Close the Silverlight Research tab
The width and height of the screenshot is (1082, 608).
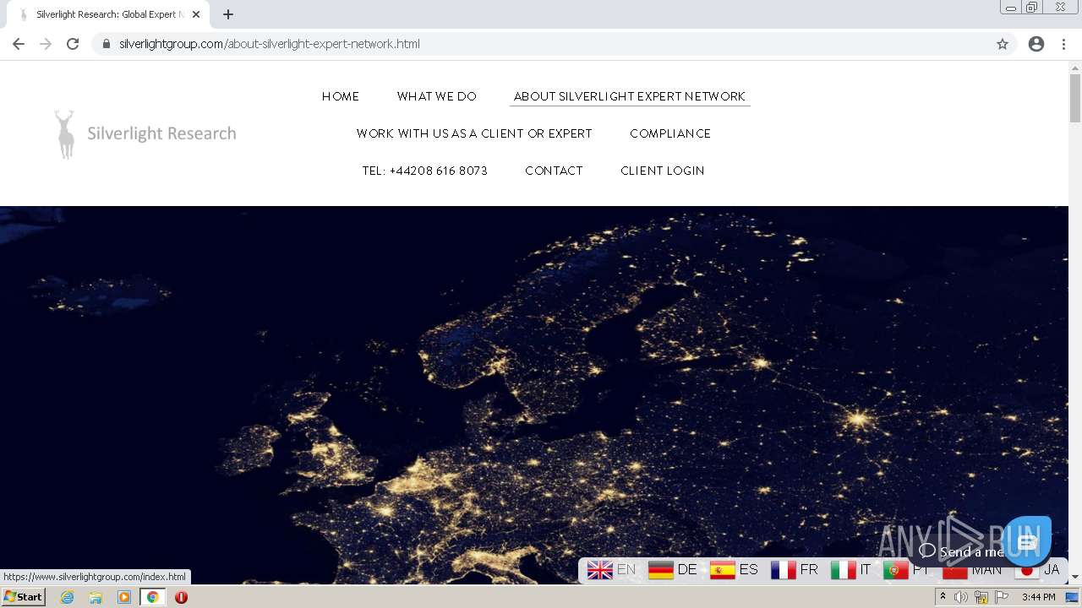196,14
